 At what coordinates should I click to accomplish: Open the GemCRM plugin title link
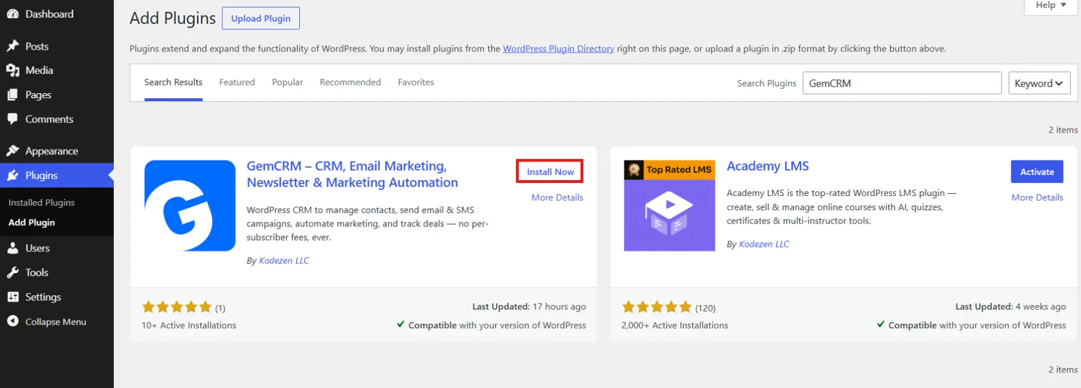[x=352, y=174]
